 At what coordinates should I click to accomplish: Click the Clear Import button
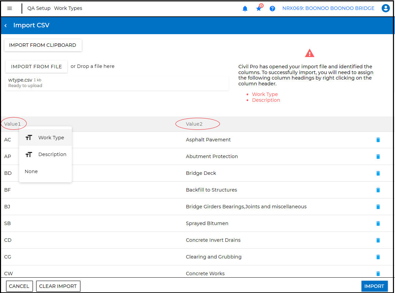[58, 286]
